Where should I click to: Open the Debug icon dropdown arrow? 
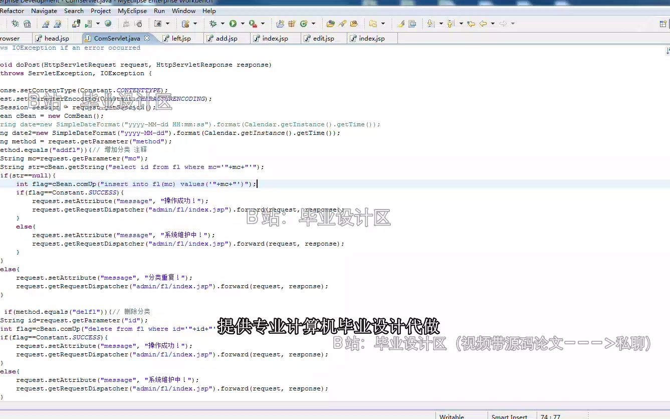tap(222, 24)
